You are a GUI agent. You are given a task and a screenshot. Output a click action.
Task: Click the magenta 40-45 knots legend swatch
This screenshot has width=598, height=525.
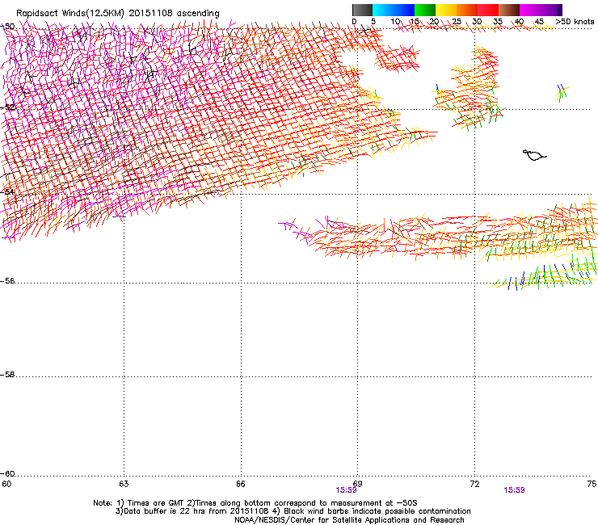click(530, 10)
